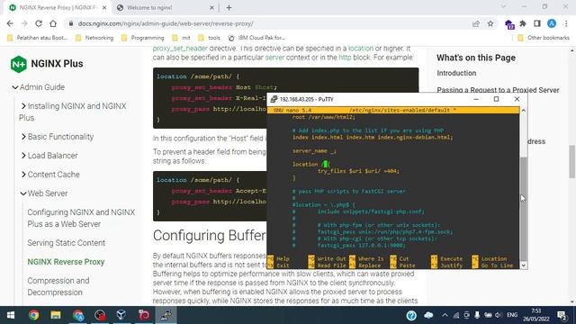Close the Welcome to nginx tab

coord(211,7)
